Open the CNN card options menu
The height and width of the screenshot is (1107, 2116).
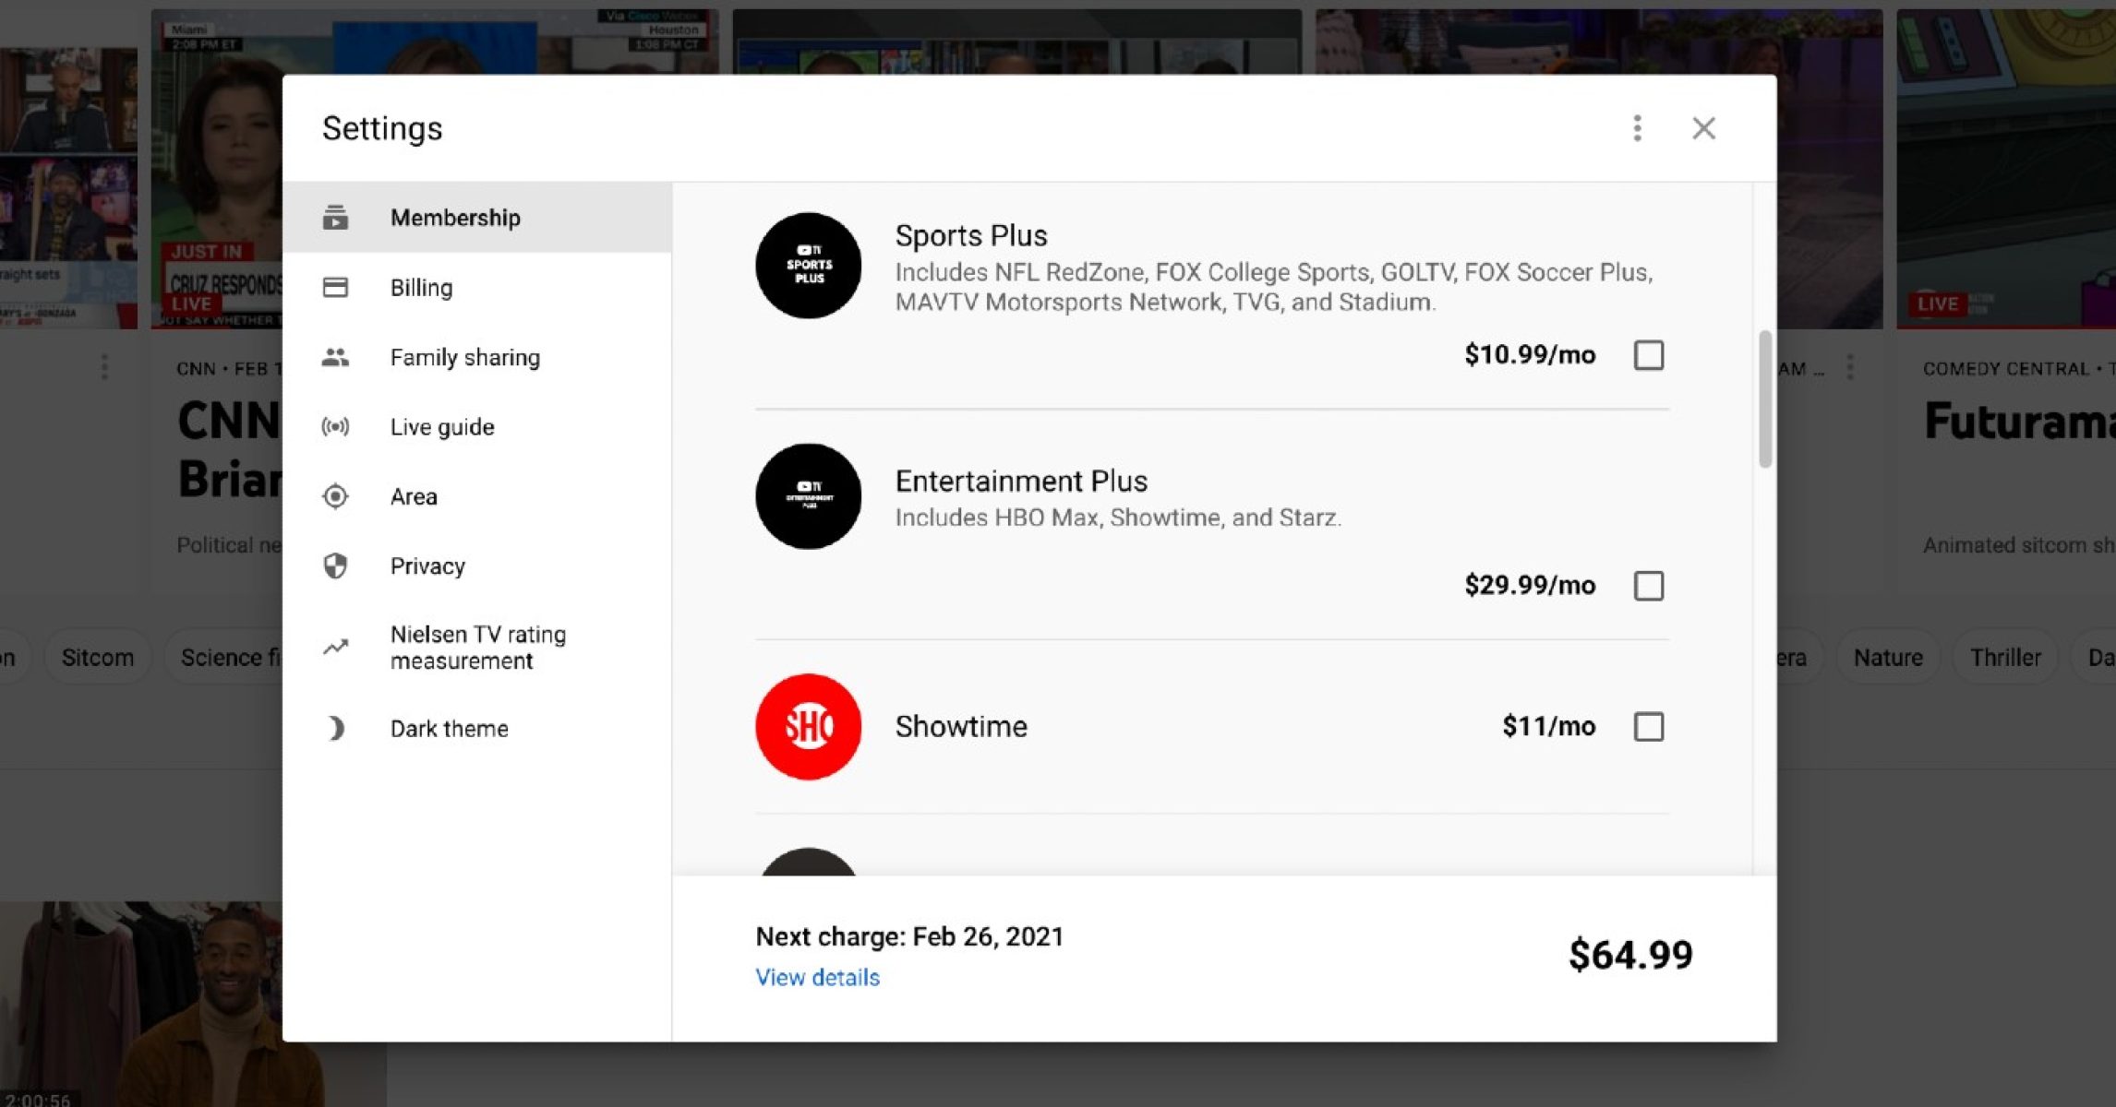click(x=104, y=367)
